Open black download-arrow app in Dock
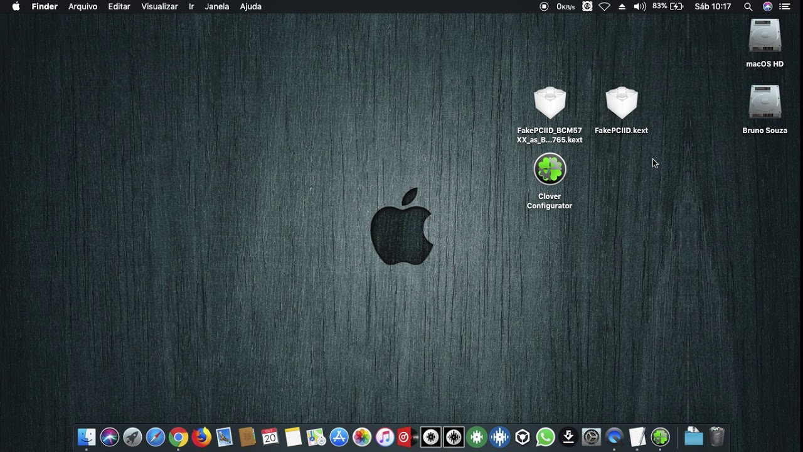The image size is (803, 452). click(568, 437)
